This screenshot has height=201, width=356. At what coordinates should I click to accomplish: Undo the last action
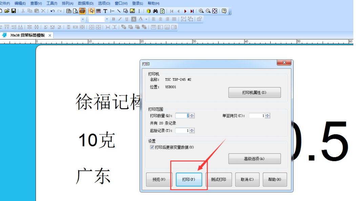[x=53, y=11]
